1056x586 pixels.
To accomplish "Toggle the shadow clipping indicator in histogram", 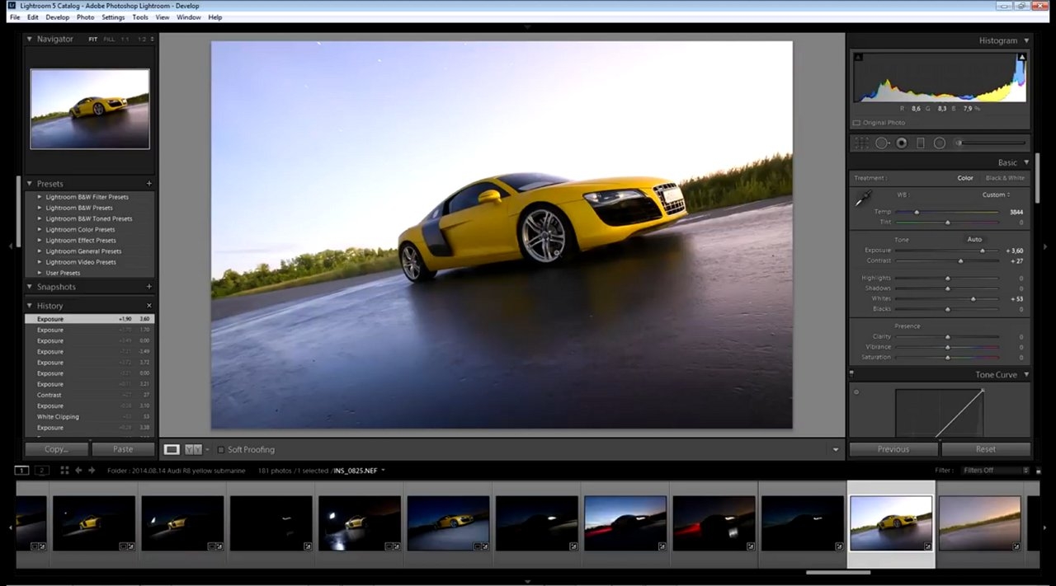I will pyautogui.click(x=858, y=57).
